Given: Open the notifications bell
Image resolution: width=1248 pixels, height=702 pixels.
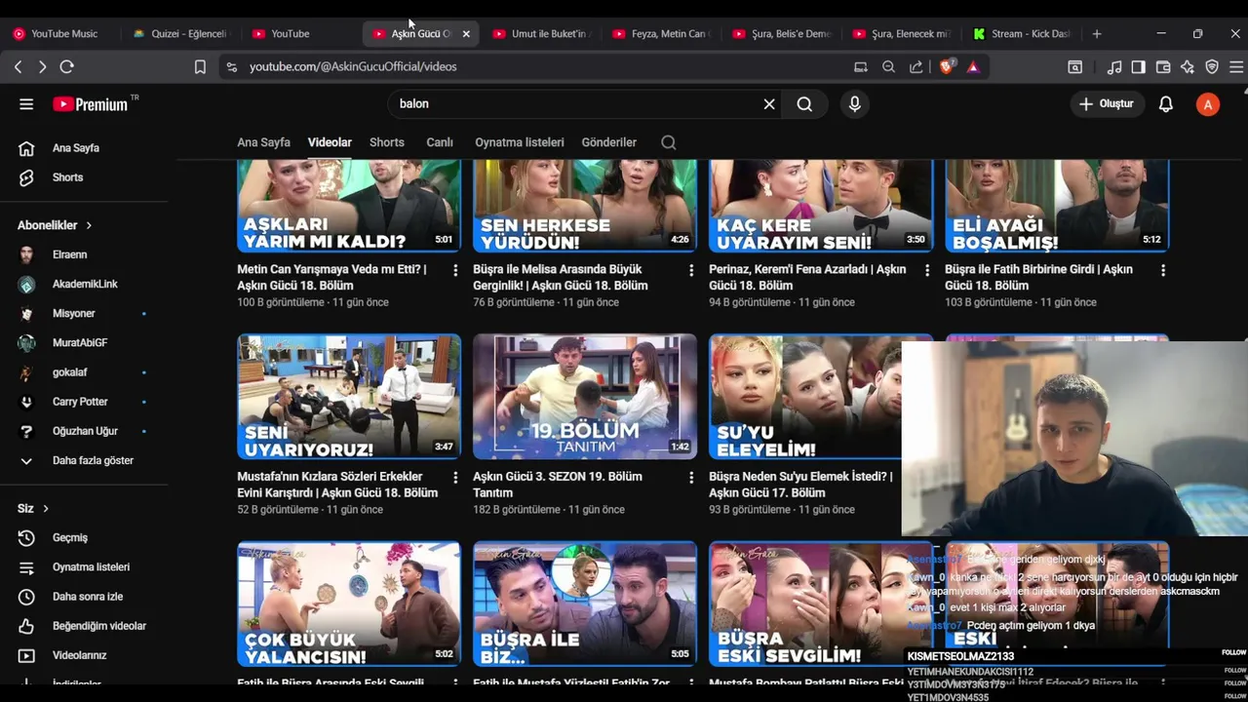Looking at the screenshot, I should 1165,104.
